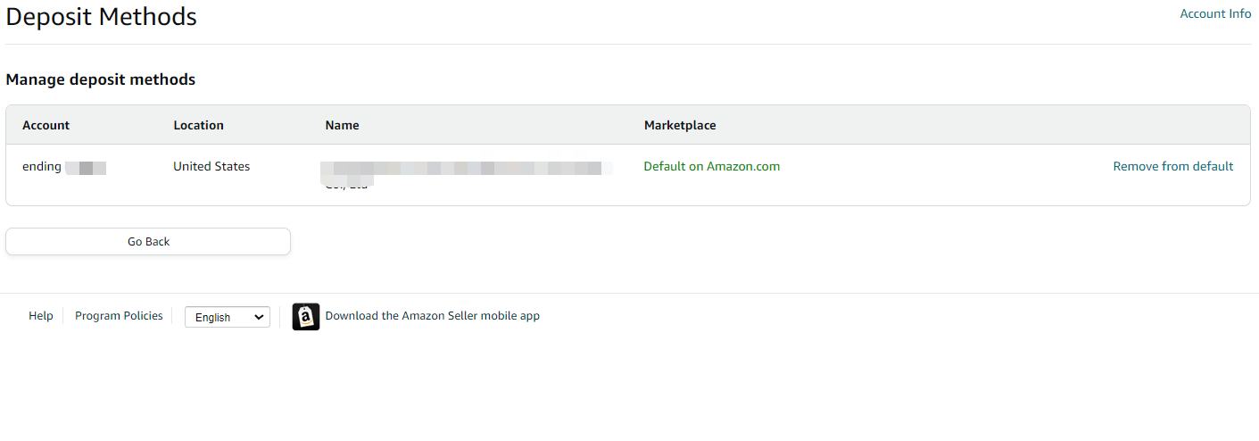Click the Deposit Methods page heading
The width and height of the screenshot is (1259, 441).
point(102,16)
